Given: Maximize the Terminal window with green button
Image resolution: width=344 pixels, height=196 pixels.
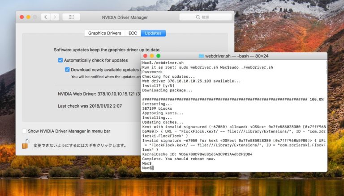Looking at the screenshot, I should coord(158,56).
